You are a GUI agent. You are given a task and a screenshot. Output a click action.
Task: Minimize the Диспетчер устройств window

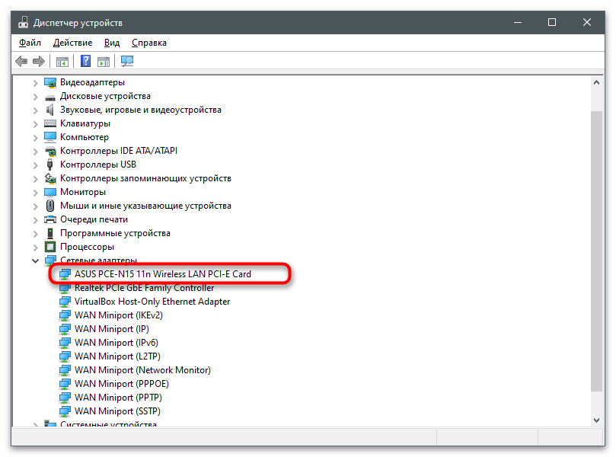click(518, 22)
